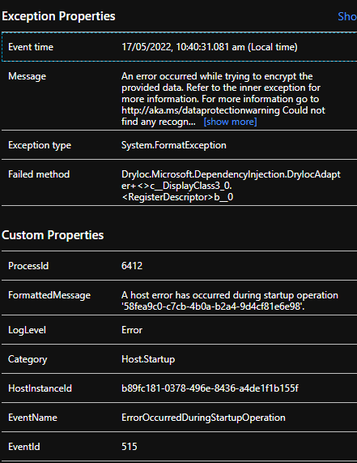
Task: Select the host error startup operation text
Action: point(230,301)
